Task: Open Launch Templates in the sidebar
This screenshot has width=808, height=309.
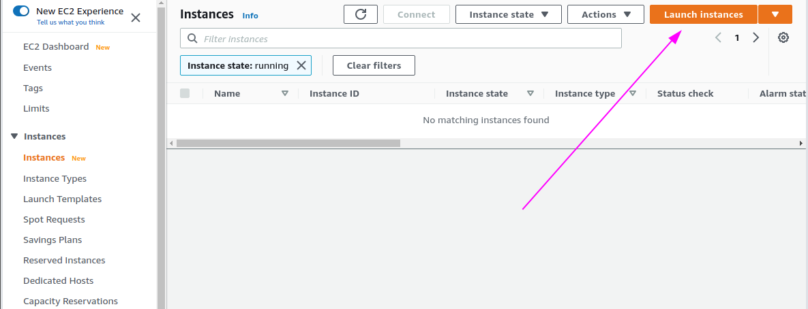Action: 62,199
